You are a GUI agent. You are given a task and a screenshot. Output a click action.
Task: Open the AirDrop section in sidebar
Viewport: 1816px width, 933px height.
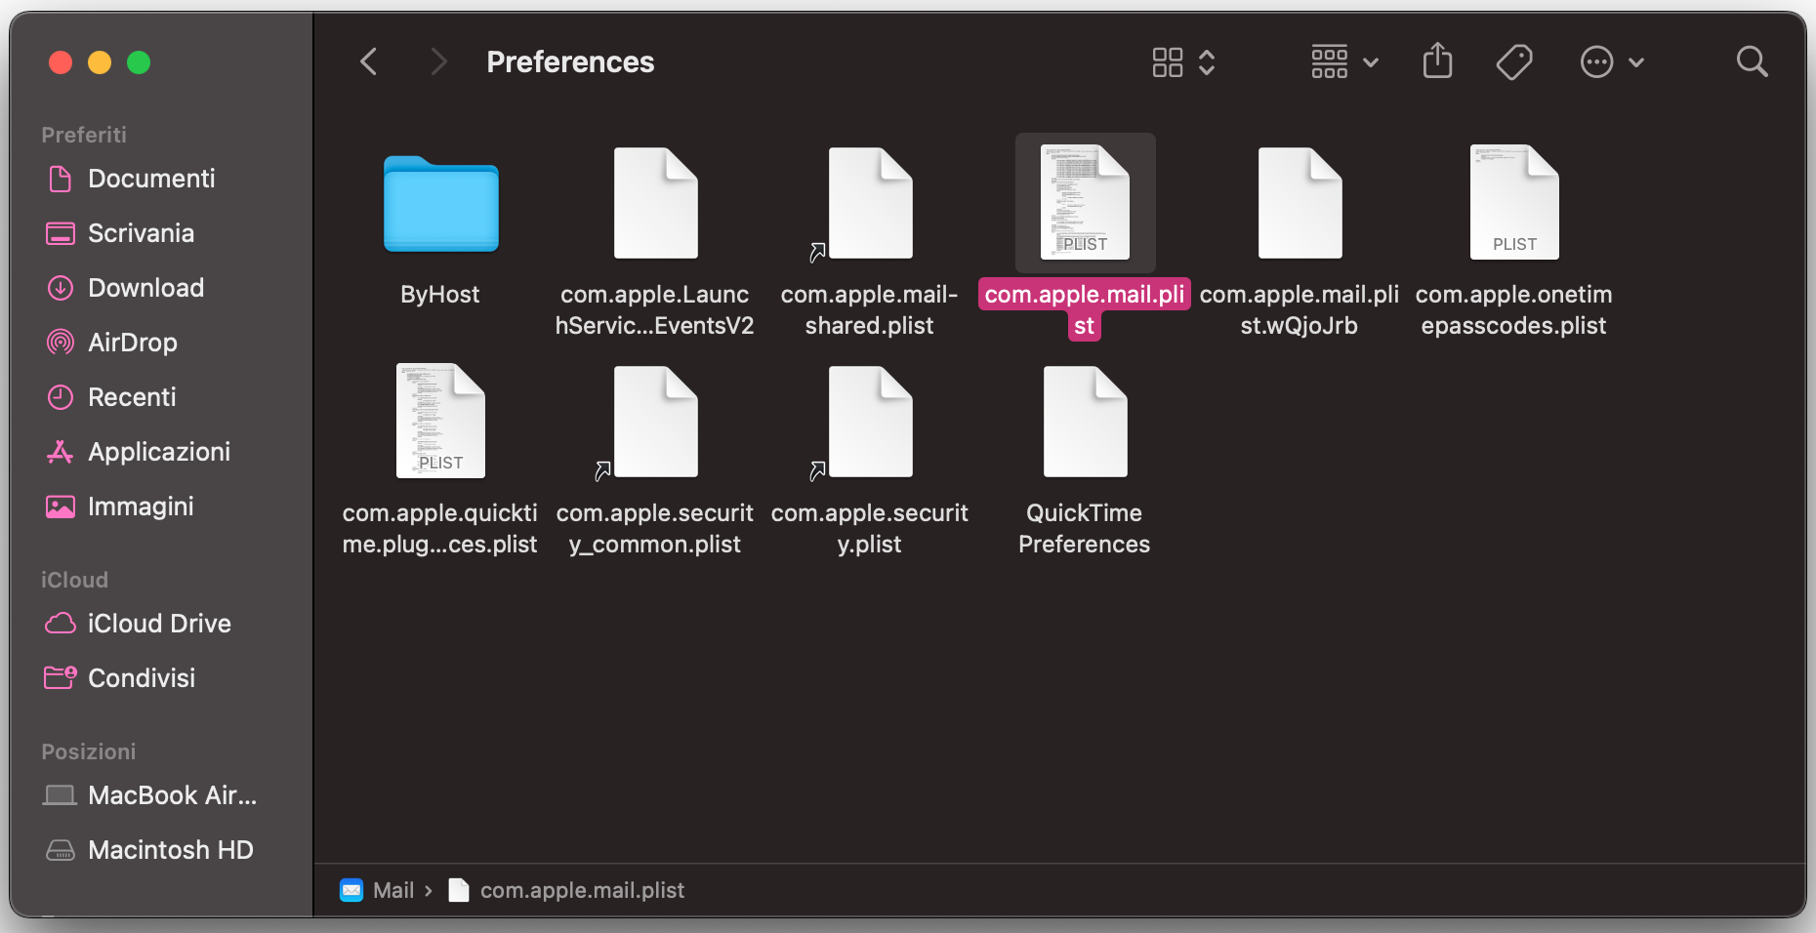131,342
